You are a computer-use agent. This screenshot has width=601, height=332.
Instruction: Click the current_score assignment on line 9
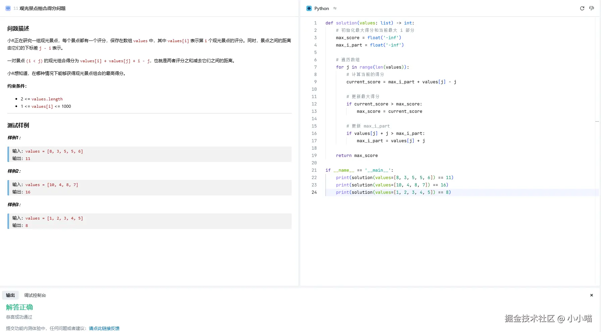[401, 82]
